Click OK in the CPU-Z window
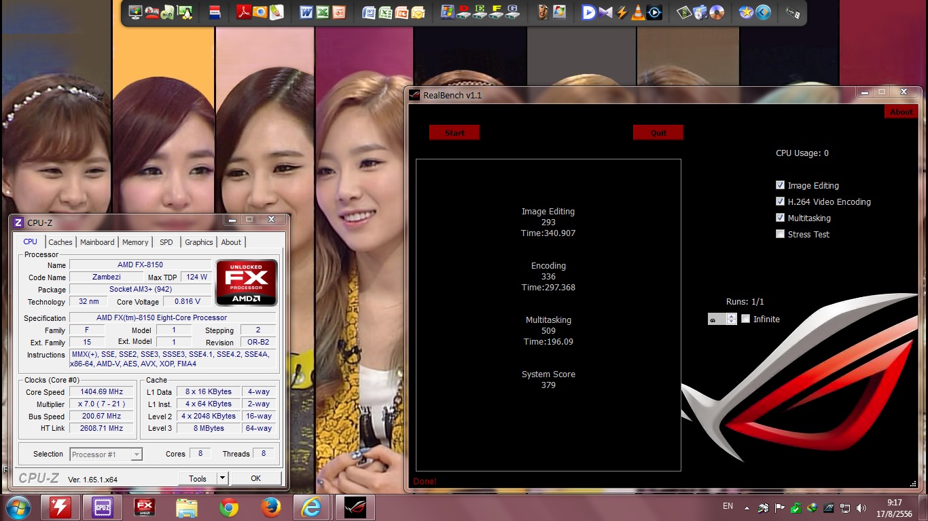Viewport: 928px width, 521px height. coord(255,478)
